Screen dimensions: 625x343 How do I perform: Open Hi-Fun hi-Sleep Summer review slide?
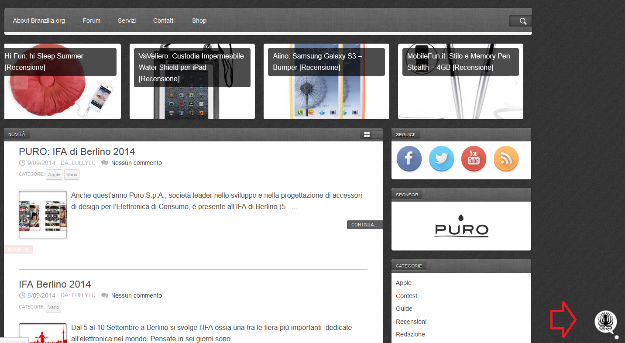[x=62, y=81]
